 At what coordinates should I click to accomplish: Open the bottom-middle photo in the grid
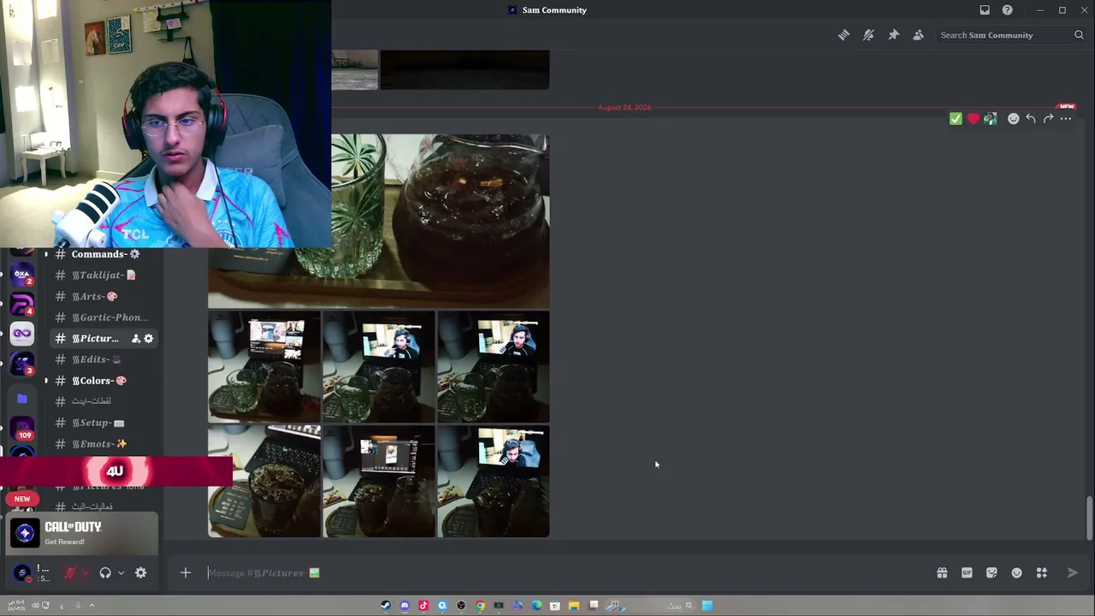coord(379,481)
